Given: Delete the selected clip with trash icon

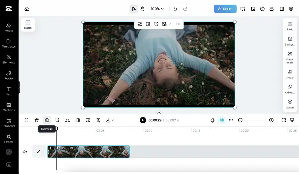Looking at the screenshot, I should point(37,120).
